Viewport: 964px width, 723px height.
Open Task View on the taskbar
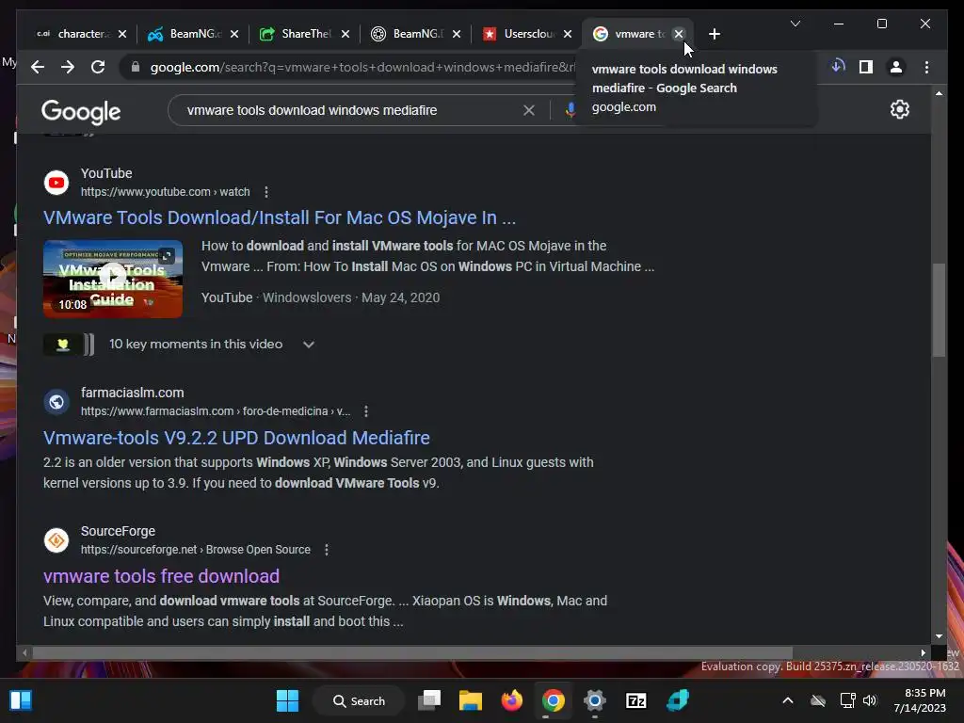429,700
